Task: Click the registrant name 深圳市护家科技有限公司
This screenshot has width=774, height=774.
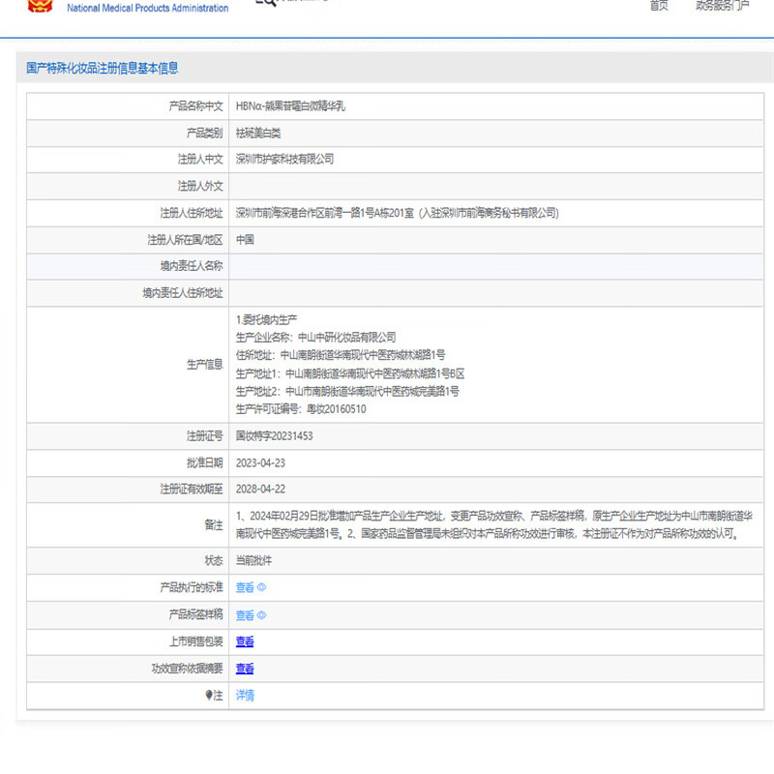Action: pos(284,159)
